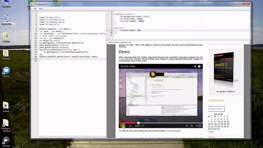263x148 pixels.
Task: Open the GitHub desktop shortcut
Action: pyautogui.click(x=6, y=72)
